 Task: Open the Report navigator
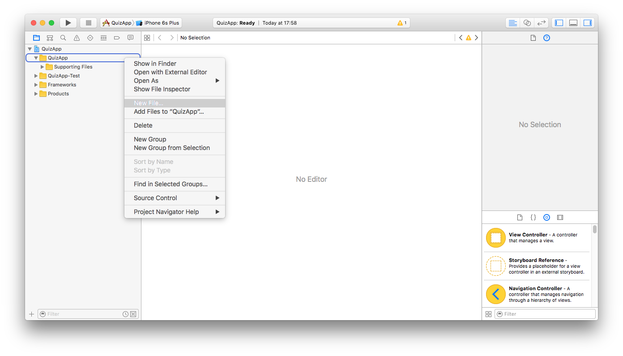coord(130,38)
